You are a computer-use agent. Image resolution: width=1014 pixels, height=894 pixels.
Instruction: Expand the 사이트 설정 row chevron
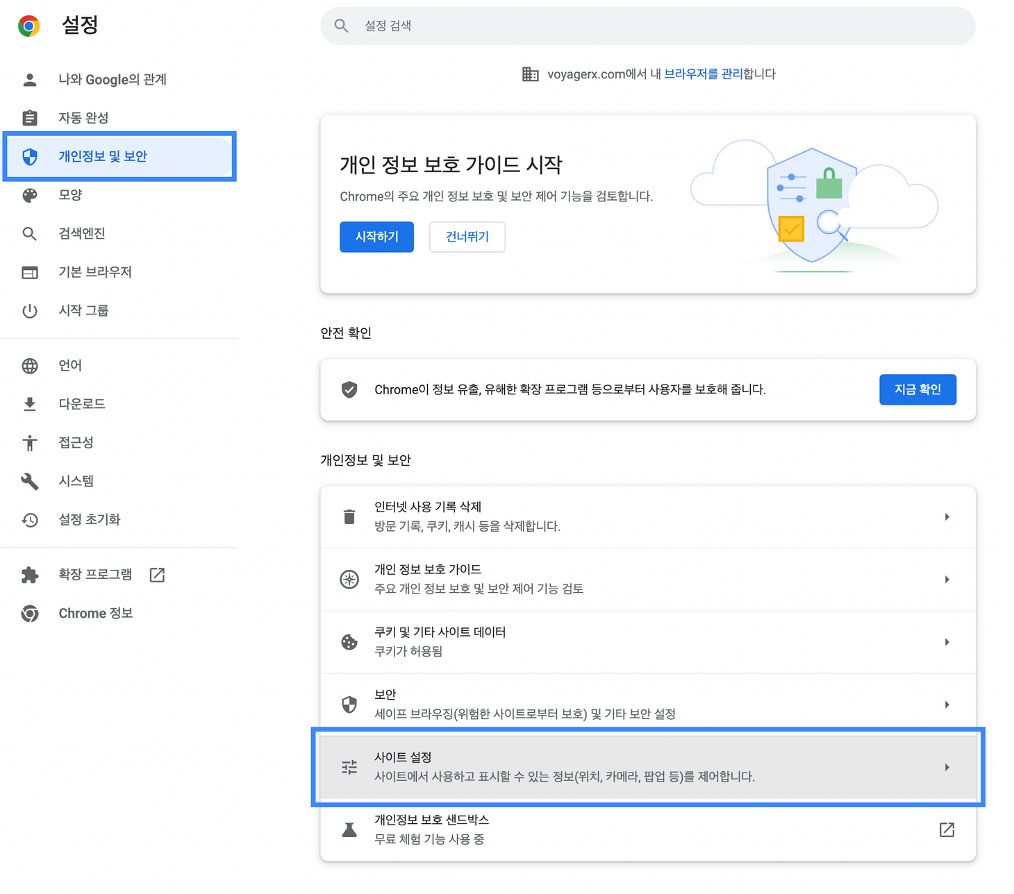(947, 767)
